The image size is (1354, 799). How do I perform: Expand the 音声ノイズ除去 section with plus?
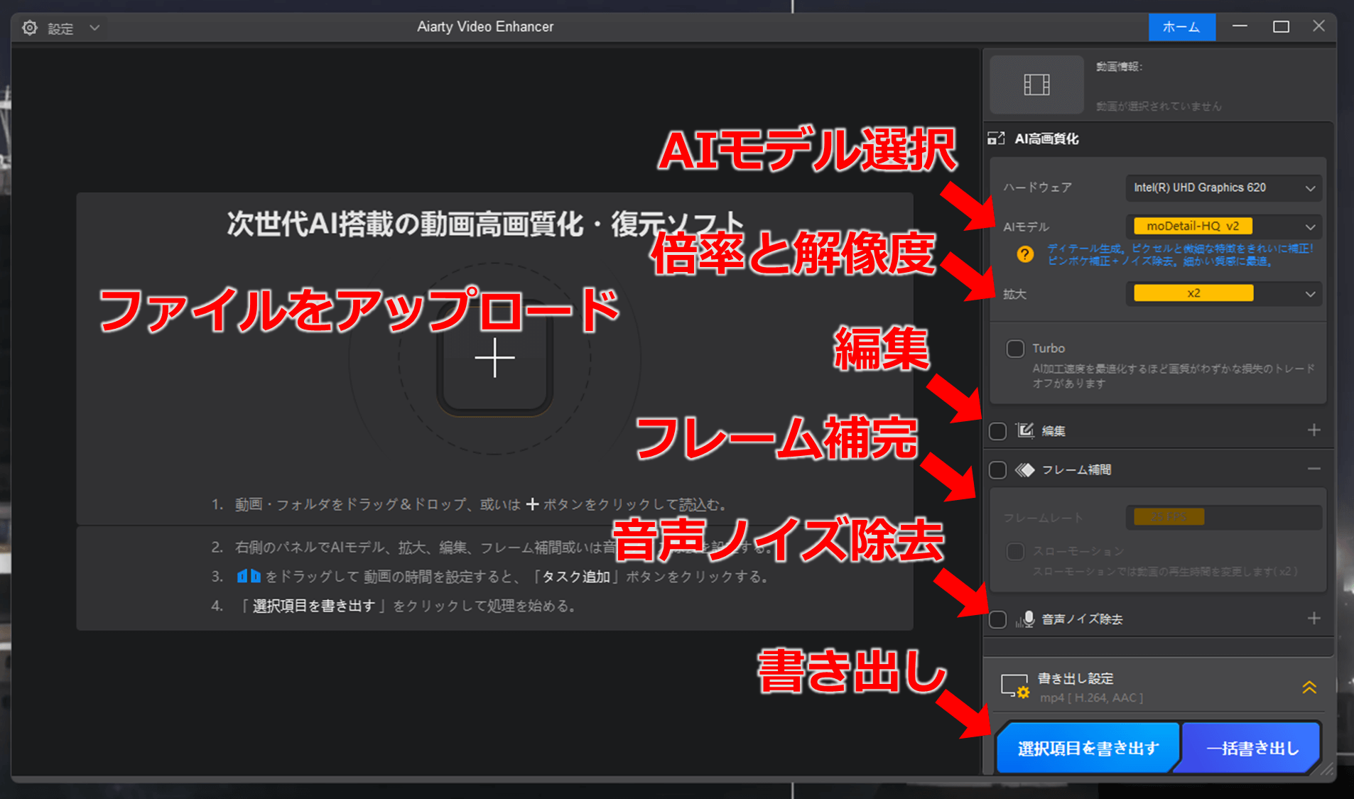(1314, 619)
